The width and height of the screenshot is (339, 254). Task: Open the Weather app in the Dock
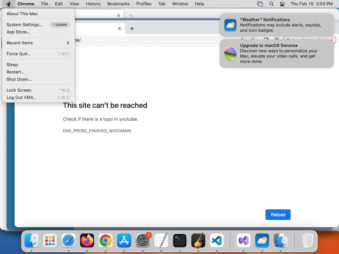point(262,240)
